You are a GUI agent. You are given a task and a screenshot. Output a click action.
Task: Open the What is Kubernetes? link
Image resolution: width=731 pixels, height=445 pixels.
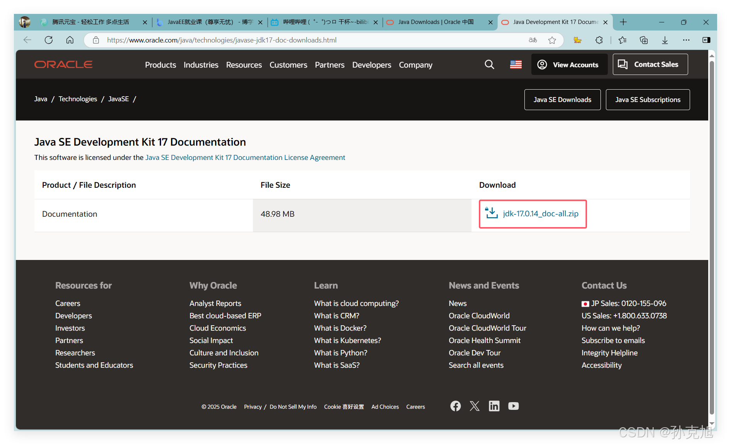click(x=348, y=341)
